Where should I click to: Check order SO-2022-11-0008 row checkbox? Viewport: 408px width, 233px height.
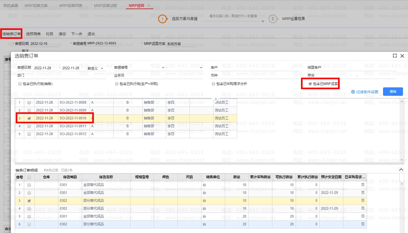point(29,103)
